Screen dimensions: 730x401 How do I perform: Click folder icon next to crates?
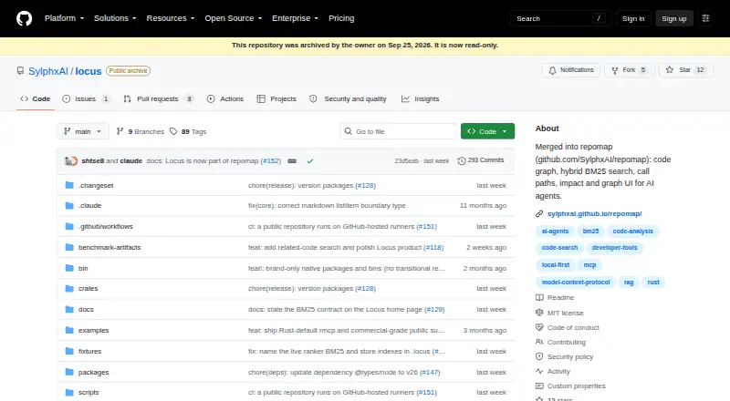point(69,288)
